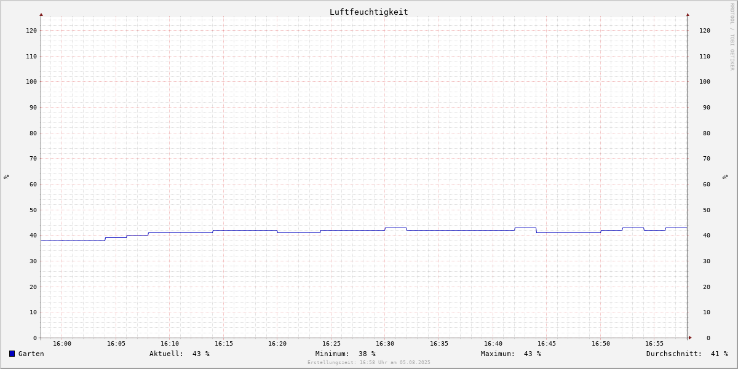Click the blue Garten legend color swatch
Screen dimensions: 738x369
pos(12,354)
